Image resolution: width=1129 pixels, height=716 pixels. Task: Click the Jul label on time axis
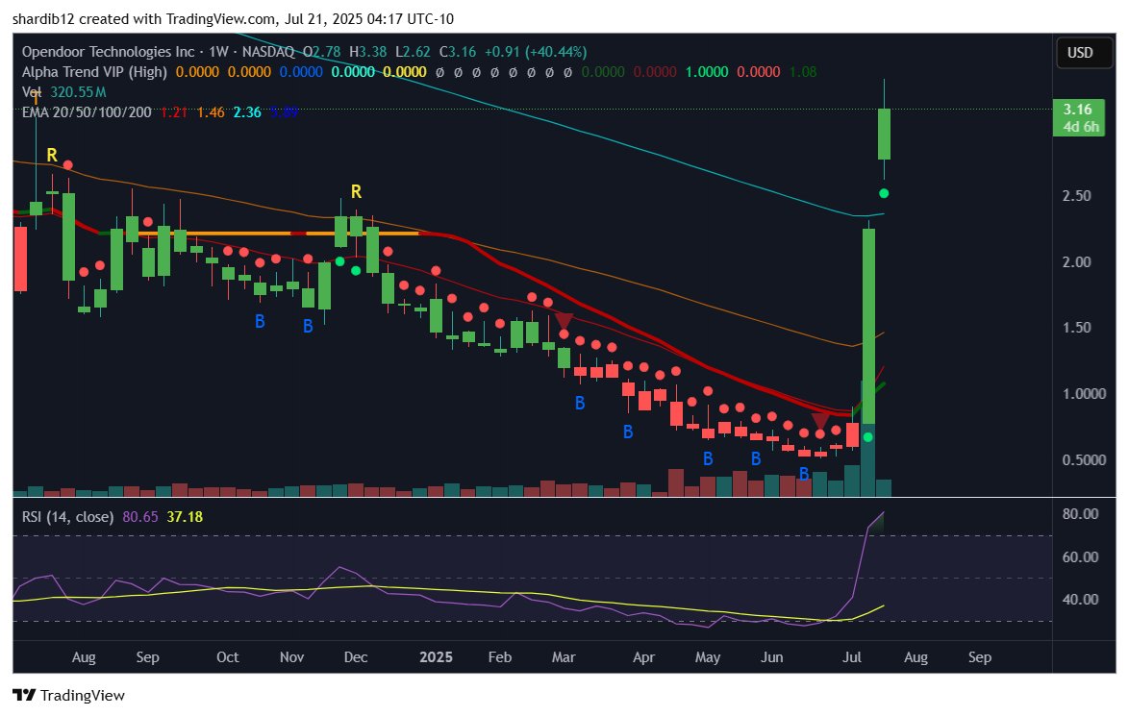click(852, 657)
